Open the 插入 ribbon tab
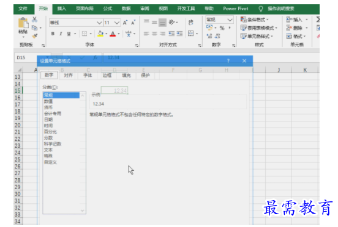 (x=61, y=9)
